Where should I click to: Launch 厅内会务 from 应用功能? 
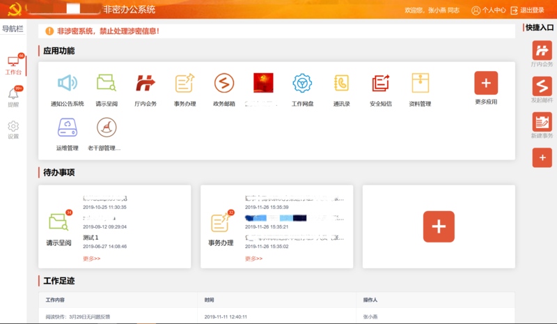coord(146,84)
